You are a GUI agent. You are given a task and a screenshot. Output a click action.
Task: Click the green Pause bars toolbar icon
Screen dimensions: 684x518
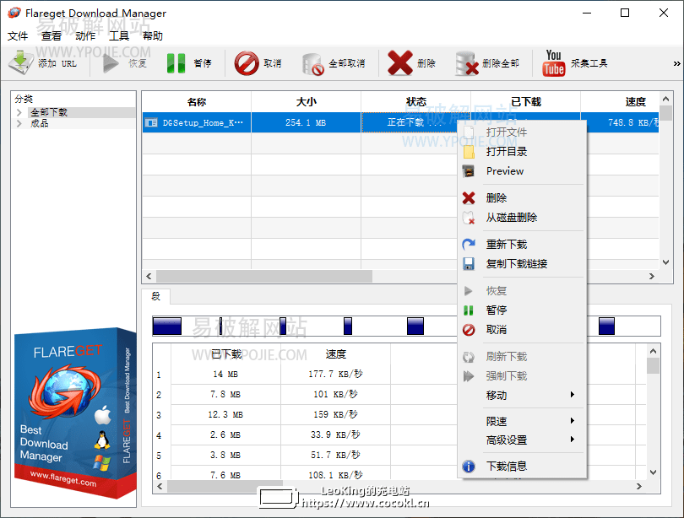click(176, 63)
